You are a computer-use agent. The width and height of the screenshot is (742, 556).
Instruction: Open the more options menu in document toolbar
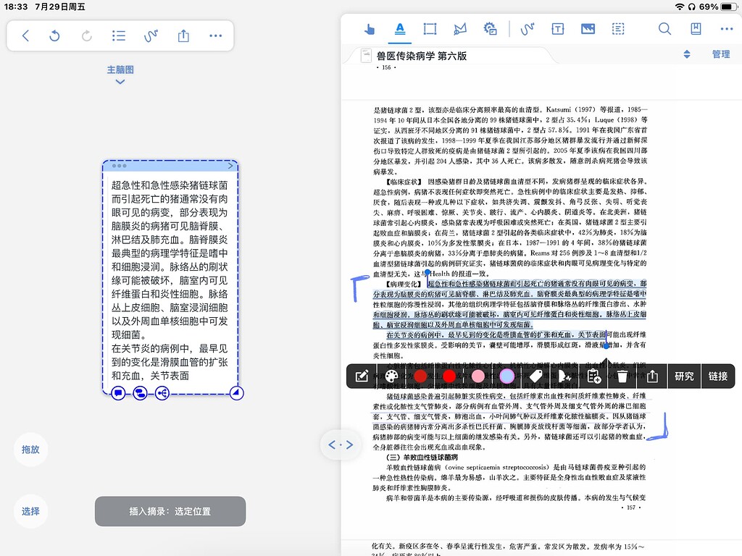pos(725,29)
